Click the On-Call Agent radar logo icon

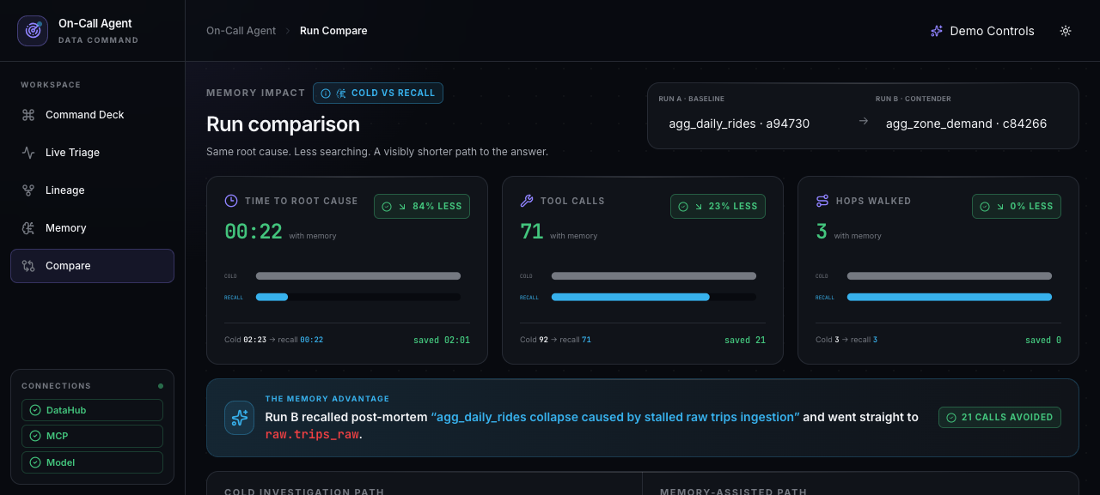33,31
